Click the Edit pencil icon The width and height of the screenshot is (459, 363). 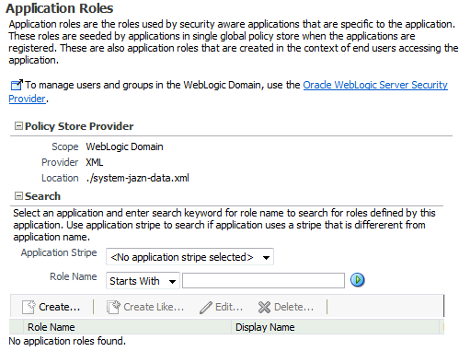[x=205, y=307]
